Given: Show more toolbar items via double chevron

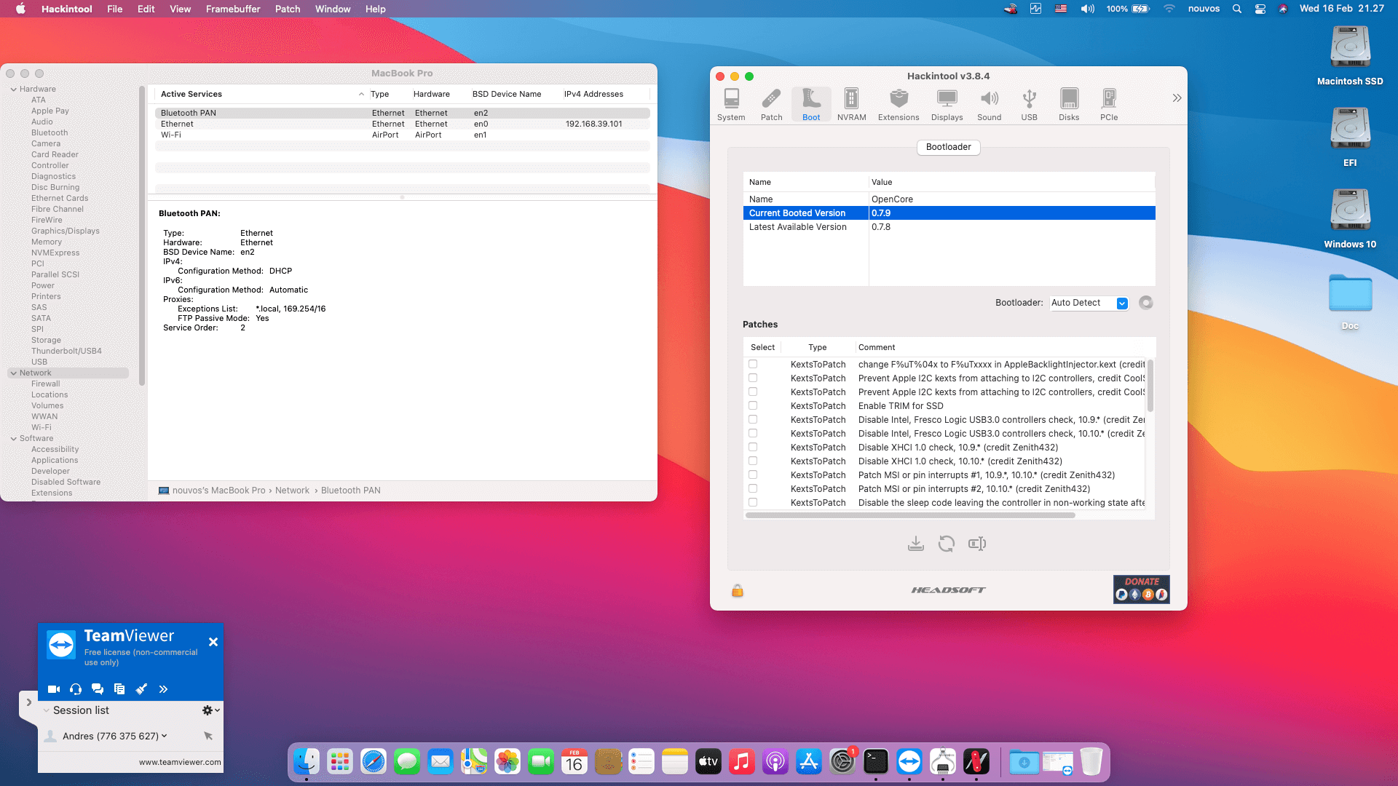Looking at the screenshot, I should click(x=1176, y=98).
